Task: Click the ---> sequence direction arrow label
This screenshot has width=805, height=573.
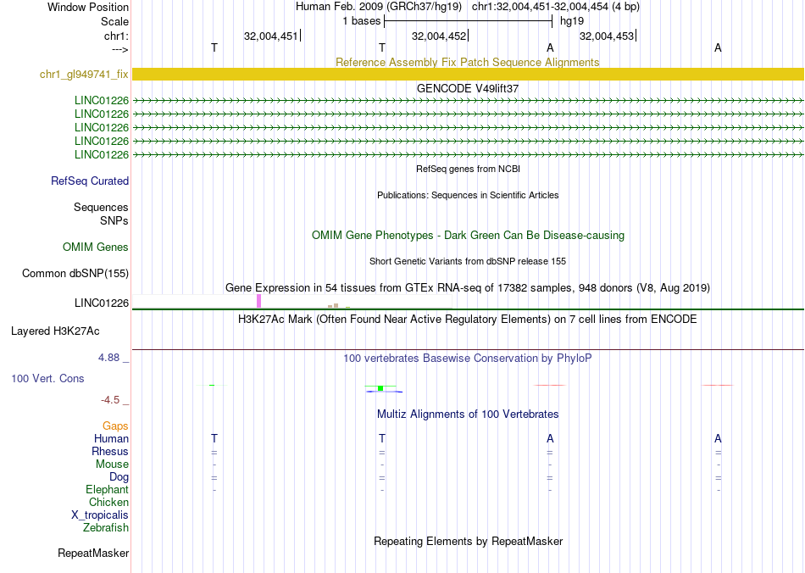Action: point(120,49)
